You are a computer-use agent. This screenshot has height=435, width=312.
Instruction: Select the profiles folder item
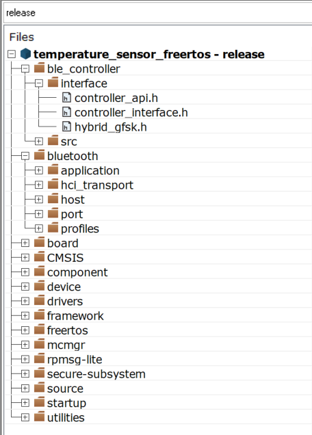(80, 229)
